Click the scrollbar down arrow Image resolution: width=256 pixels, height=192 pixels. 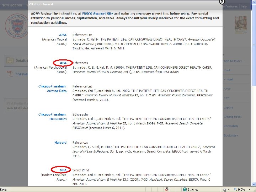point(254,184)
